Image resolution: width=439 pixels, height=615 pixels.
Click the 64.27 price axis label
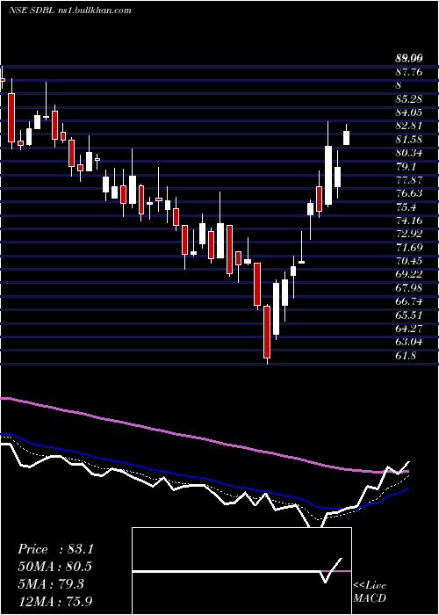click(x=409, y=329)
